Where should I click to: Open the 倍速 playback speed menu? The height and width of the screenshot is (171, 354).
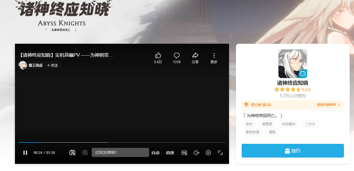(x=170, y=153)
